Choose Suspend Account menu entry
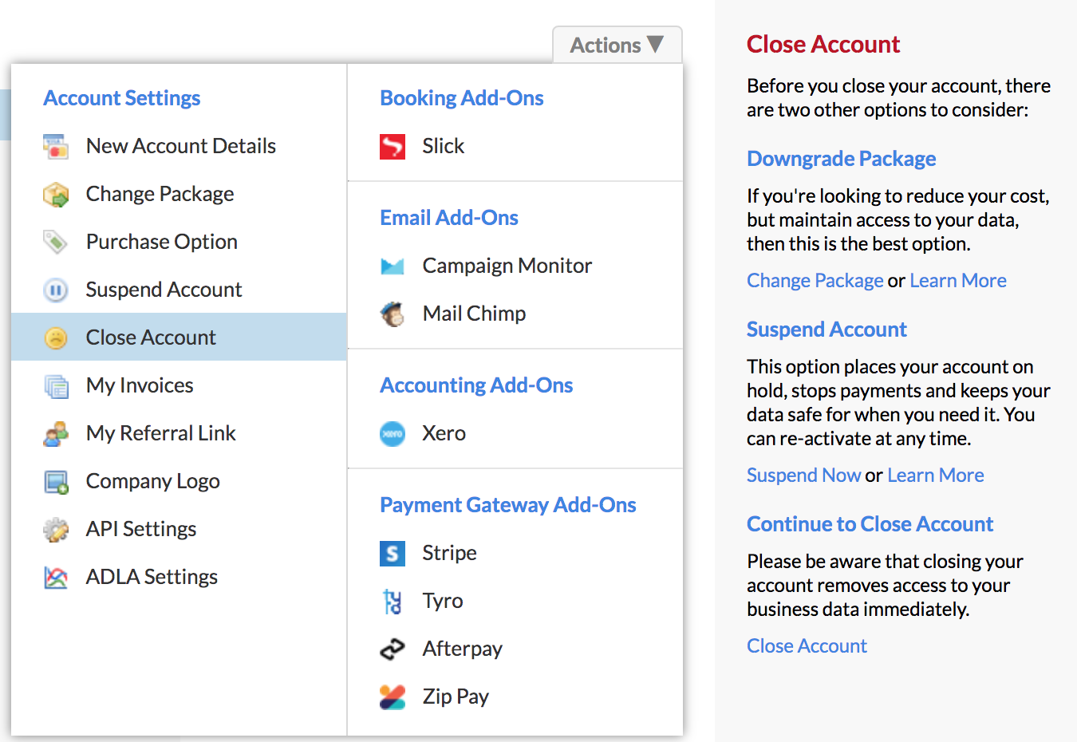1077x742 pixels. tap(179, 290)
